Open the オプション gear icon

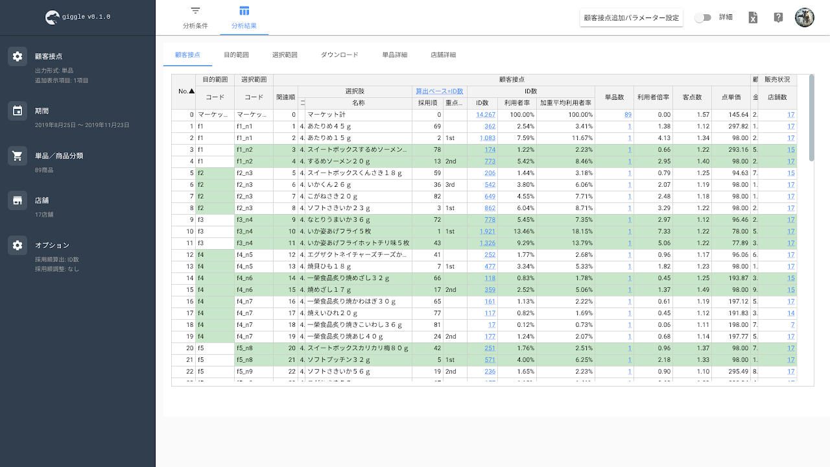point(18,245)
